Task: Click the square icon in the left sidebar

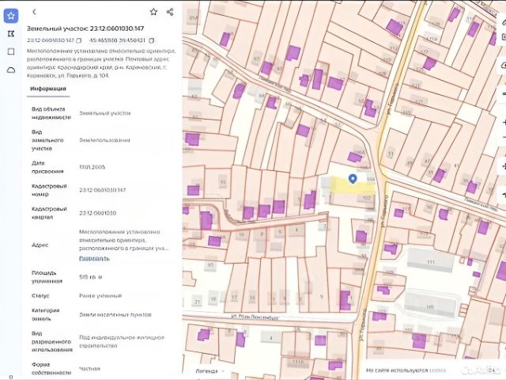Action: [x=11, y=51]
